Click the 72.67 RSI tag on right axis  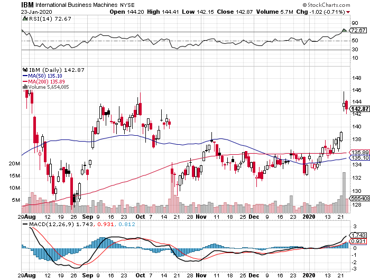[358, 30]
